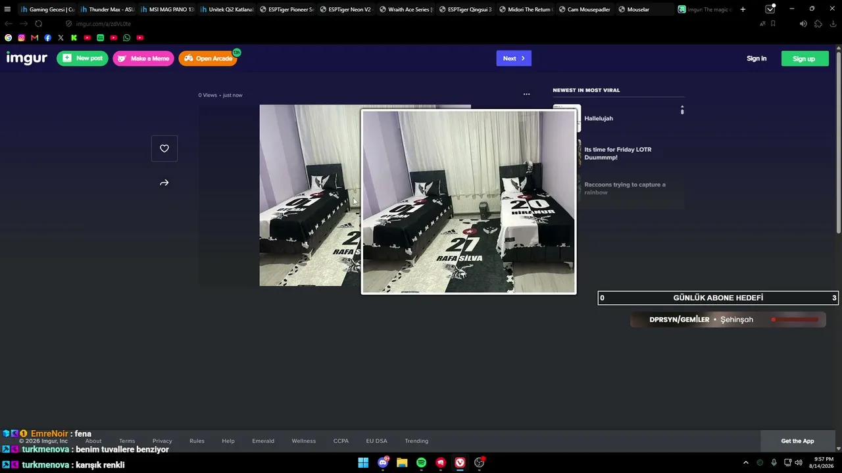The image size is (842, 473).
Task: Switch to the Midori The Return tab
Action: click(x=526, y=9)
